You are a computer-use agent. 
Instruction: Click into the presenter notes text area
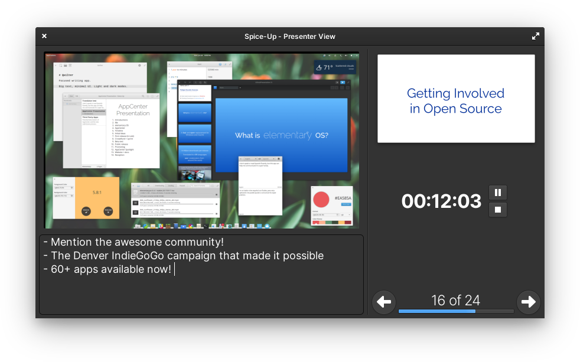(x=201, y=275)
